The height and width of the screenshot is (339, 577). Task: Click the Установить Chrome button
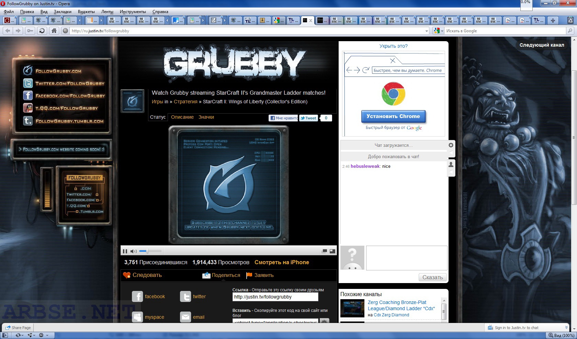tap(393, 116)
